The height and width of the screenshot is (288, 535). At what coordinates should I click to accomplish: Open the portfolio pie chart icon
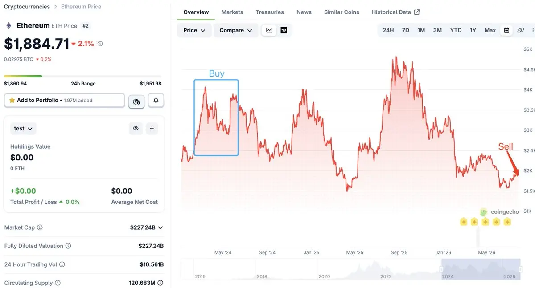136,101
